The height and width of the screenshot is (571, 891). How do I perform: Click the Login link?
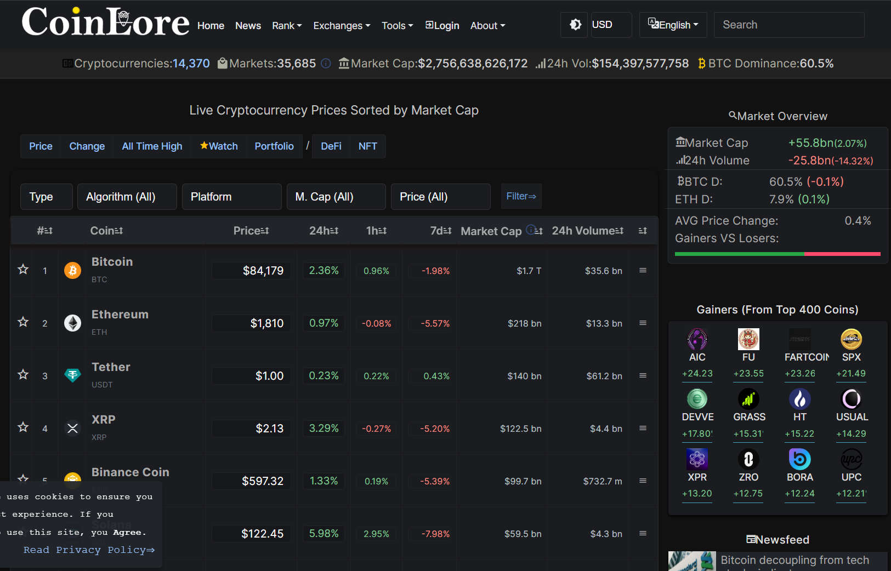[x=442, y=26]
